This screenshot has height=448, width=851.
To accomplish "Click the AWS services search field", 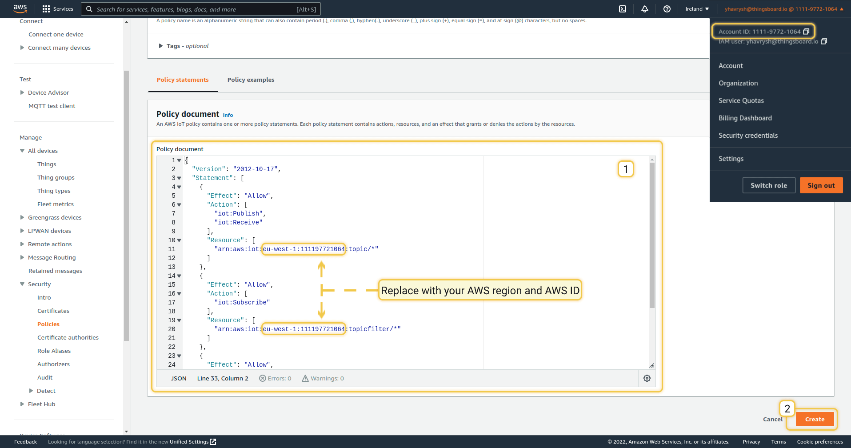I will pyautogui.click(x=196, y=9).
